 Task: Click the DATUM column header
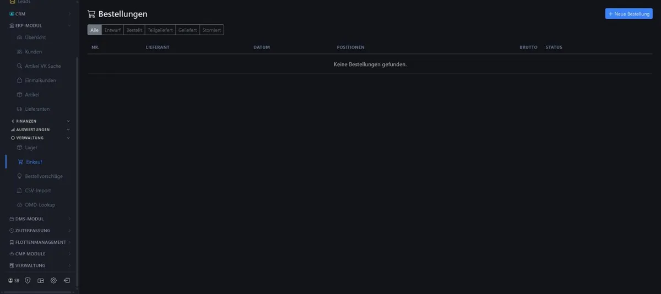point(262,47)
